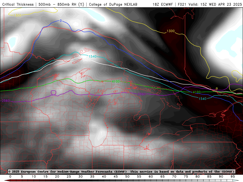Click the "35" value on the color scale

(x=92, y=177)
